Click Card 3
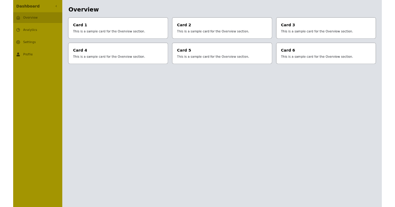 (x=326, y=28)
